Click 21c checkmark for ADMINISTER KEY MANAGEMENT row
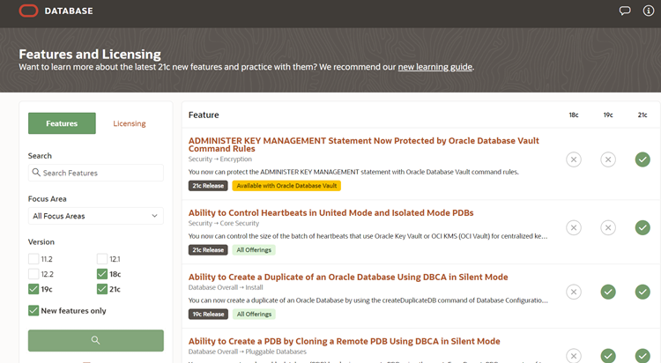This screenshot has height=363, width=661. tap(642, 159)
